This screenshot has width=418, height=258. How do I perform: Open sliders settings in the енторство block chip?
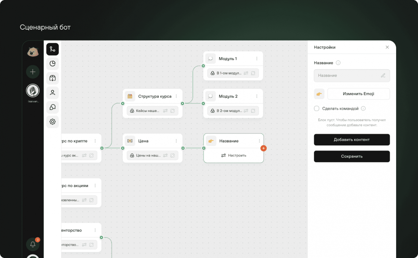click(x=84, y=245)
